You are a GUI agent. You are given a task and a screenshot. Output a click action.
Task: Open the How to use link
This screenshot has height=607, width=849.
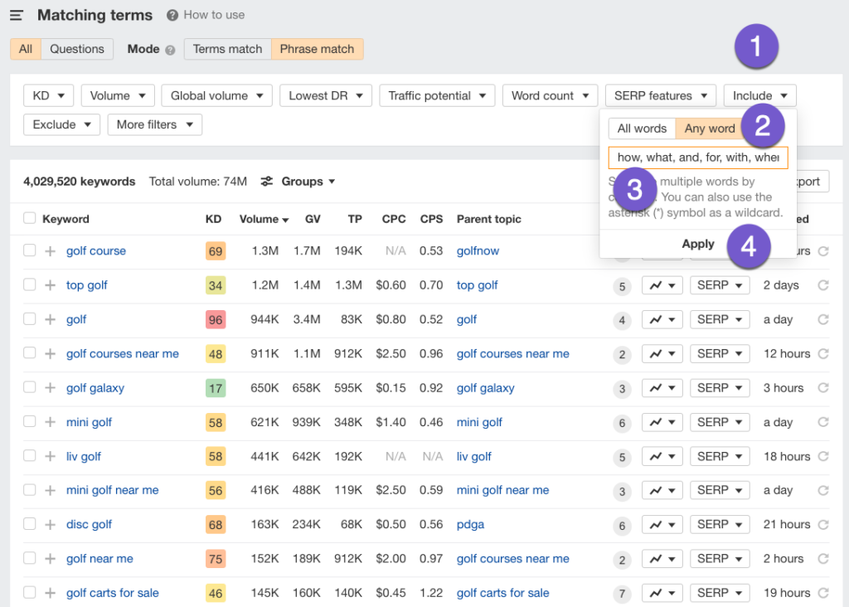click(x=214, y=15)
